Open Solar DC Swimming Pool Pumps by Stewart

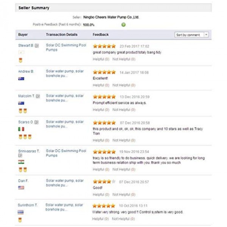[x=66, y=47]
